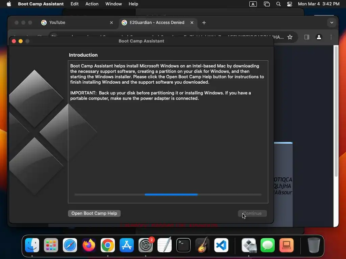The image size is (346, 259).
Task: Open the Apple menu
Action: coord(9,4)
